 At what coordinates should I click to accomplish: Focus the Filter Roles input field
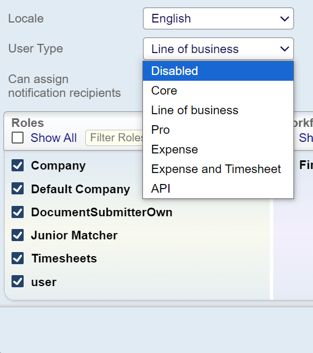(114, 137)
